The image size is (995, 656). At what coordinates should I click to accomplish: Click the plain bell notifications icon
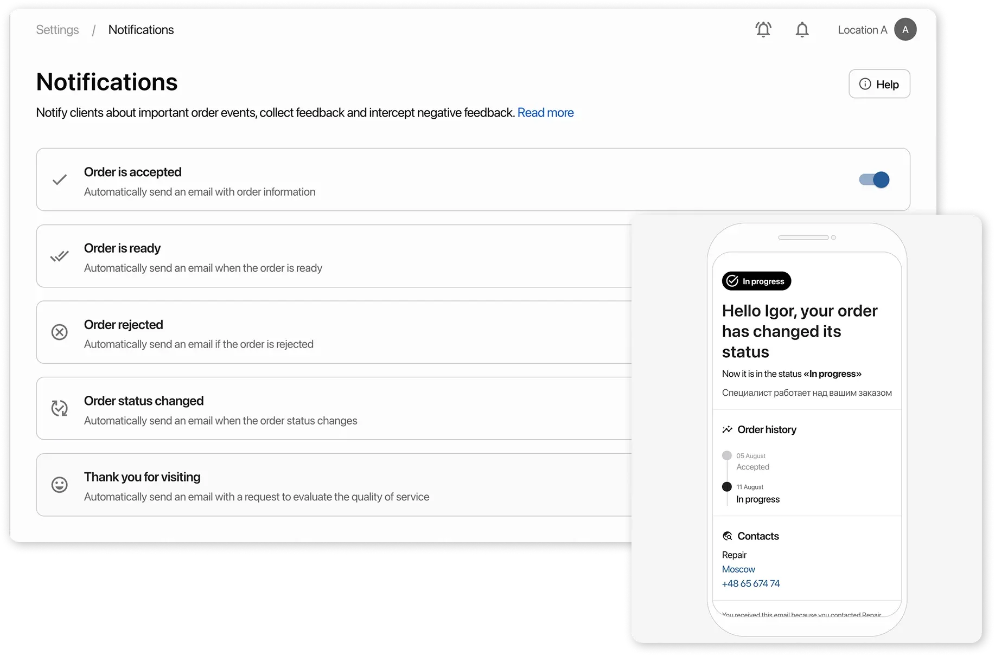click(802, 29)
